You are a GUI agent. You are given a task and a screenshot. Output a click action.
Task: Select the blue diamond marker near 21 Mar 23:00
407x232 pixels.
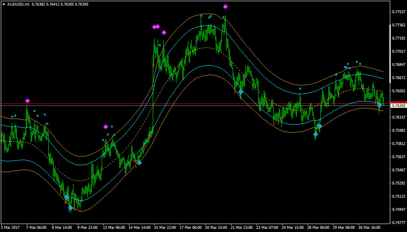click(240, 91)
